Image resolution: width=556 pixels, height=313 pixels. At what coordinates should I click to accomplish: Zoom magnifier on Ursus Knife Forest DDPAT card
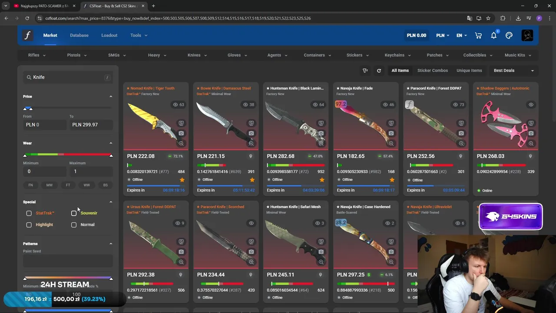tap(181, 262)
